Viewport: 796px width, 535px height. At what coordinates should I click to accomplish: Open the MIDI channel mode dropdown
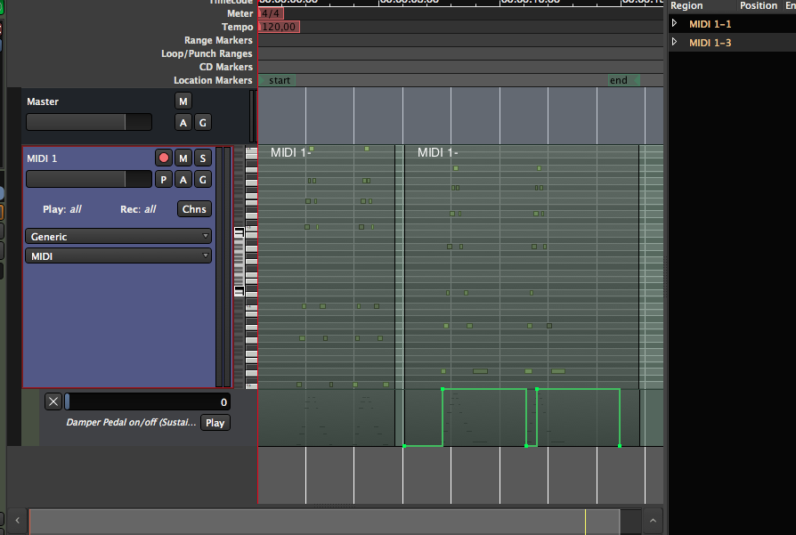pos(118,255)
